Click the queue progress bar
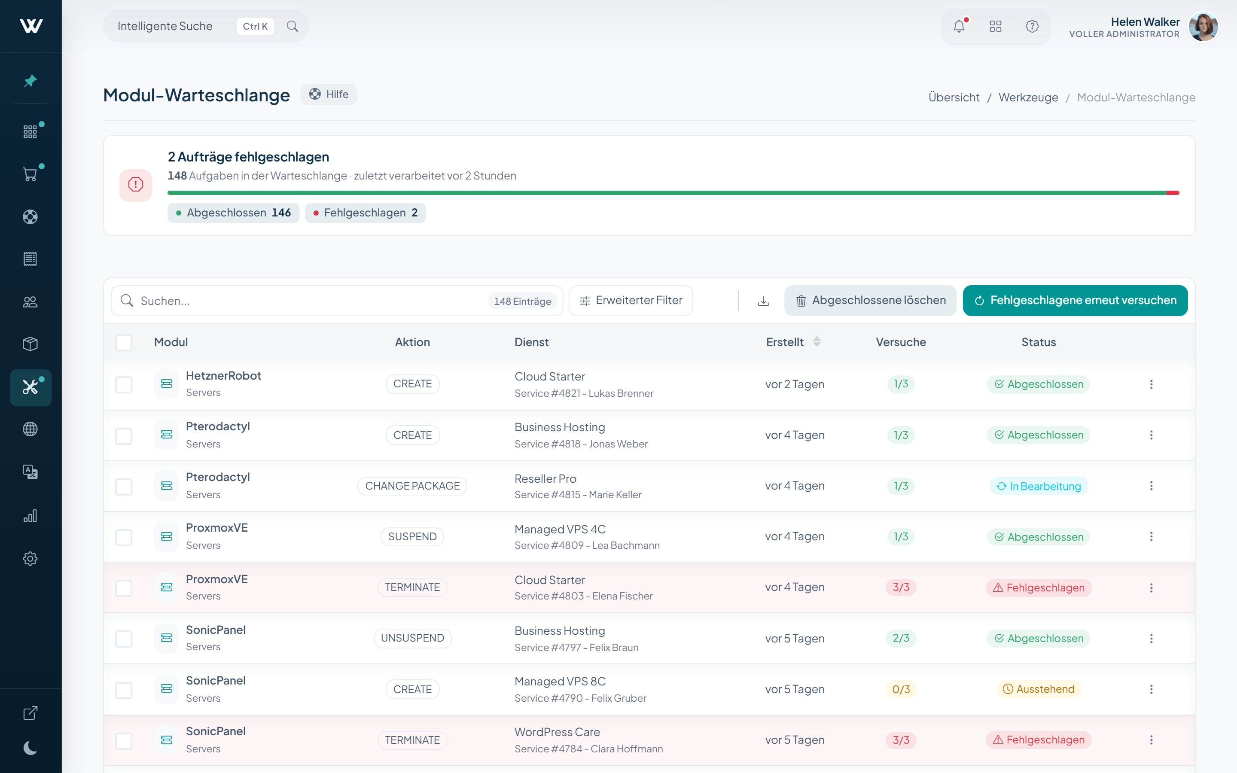This screenshot has height=773, width=1237. click(x=673, y=193)
